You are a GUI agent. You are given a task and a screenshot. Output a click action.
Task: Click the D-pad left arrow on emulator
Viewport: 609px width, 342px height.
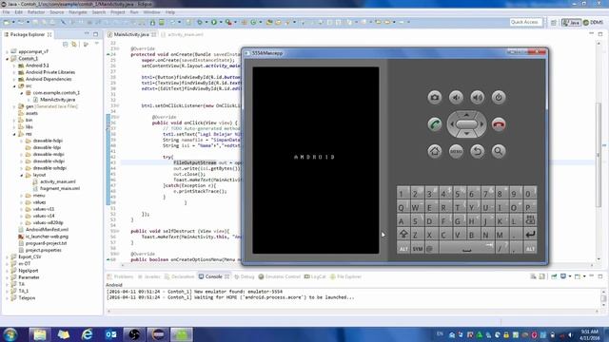point(451,124)
